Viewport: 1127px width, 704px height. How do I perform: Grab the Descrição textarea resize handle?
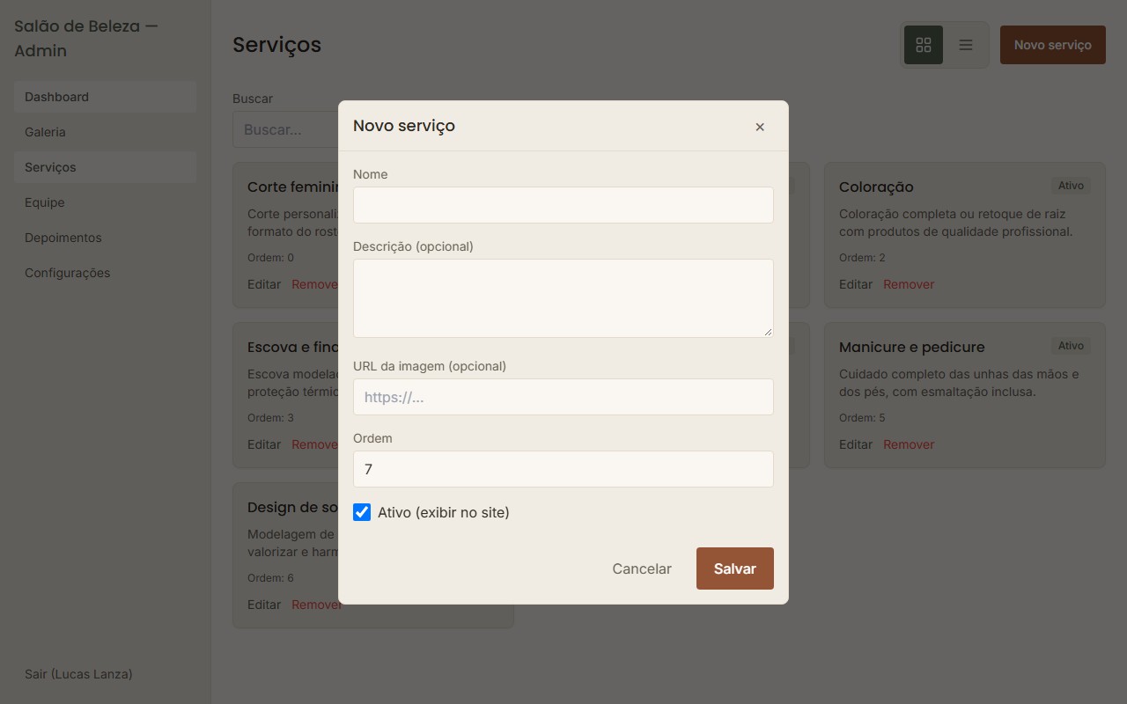click(x=768, y=332)
